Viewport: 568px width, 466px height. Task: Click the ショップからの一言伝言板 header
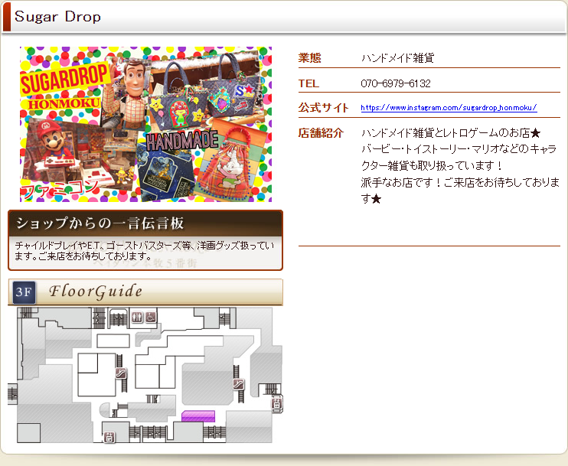tap(101, 223)
